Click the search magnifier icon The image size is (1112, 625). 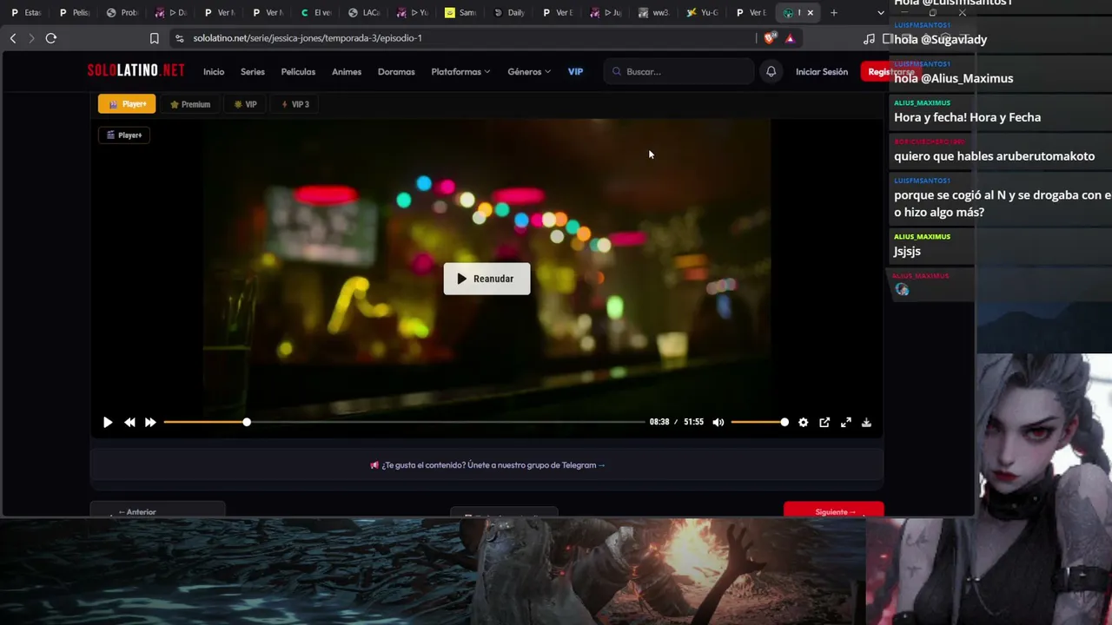617,72
